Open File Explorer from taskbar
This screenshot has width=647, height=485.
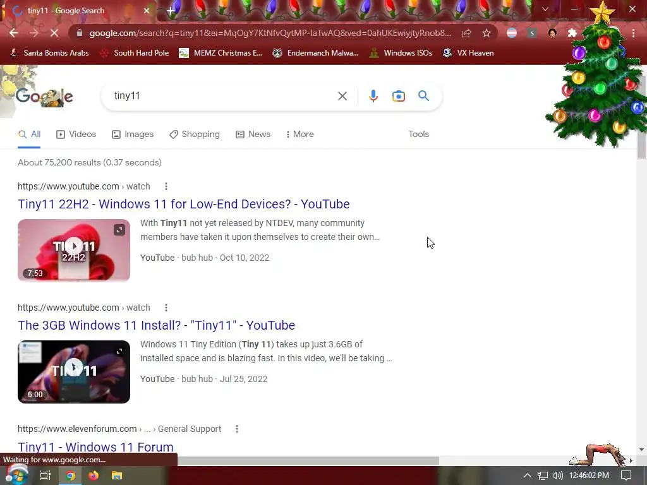(117, 476)
